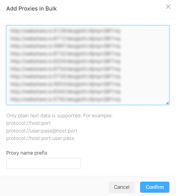The image size is (176, 196).
Task: Place cursor in seventh blurred proxy line
Action: 65,76
